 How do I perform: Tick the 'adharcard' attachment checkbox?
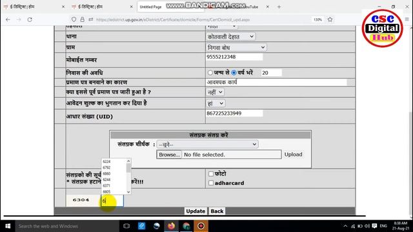point(211,183)
